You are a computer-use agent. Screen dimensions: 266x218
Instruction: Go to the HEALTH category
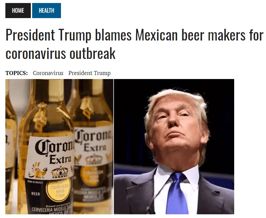click(x=47, y=10)
